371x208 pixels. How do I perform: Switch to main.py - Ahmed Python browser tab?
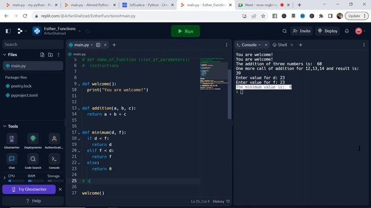coord(90,5)
